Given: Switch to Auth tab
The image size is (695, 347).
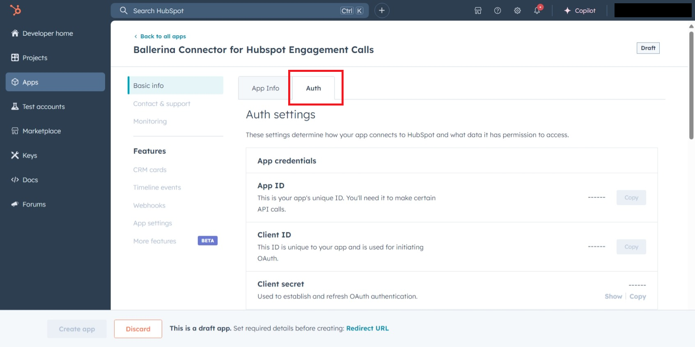Looking at the screenshot, I should [314, 88].
